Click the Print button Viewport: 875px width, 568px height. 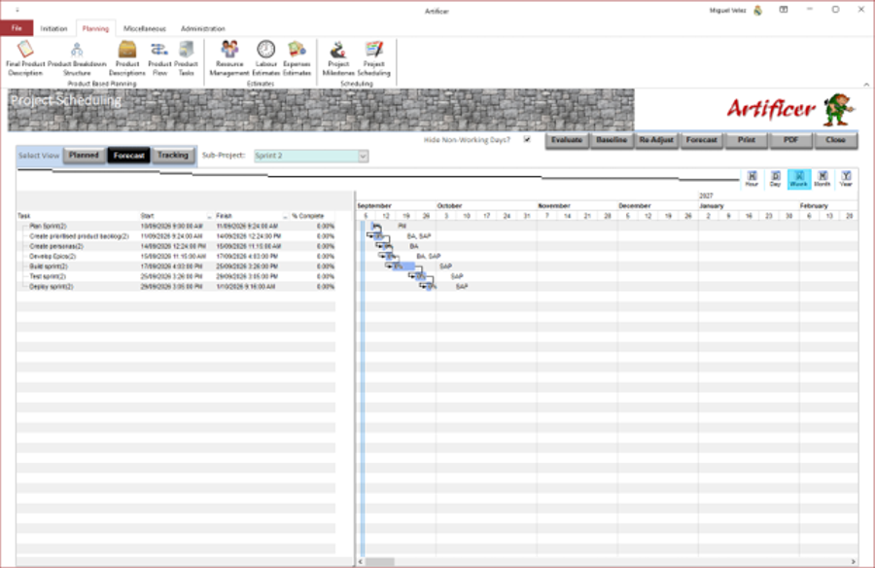[746, 140]
